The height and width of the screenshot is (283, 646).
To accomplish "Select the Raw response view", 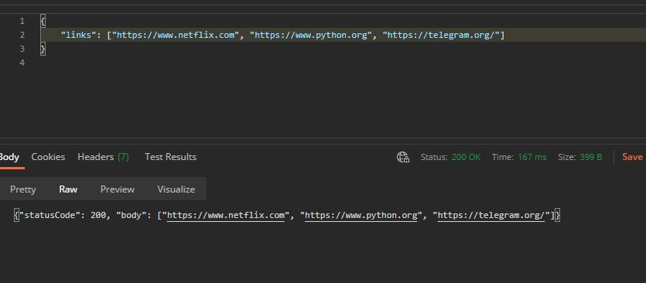I will (68, 189).
